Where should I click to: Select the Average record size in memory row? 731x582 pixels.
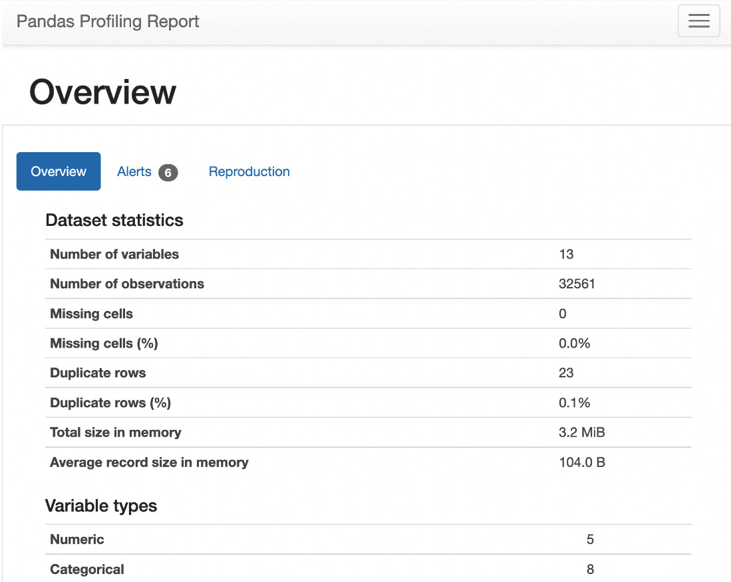coord(368,462)
